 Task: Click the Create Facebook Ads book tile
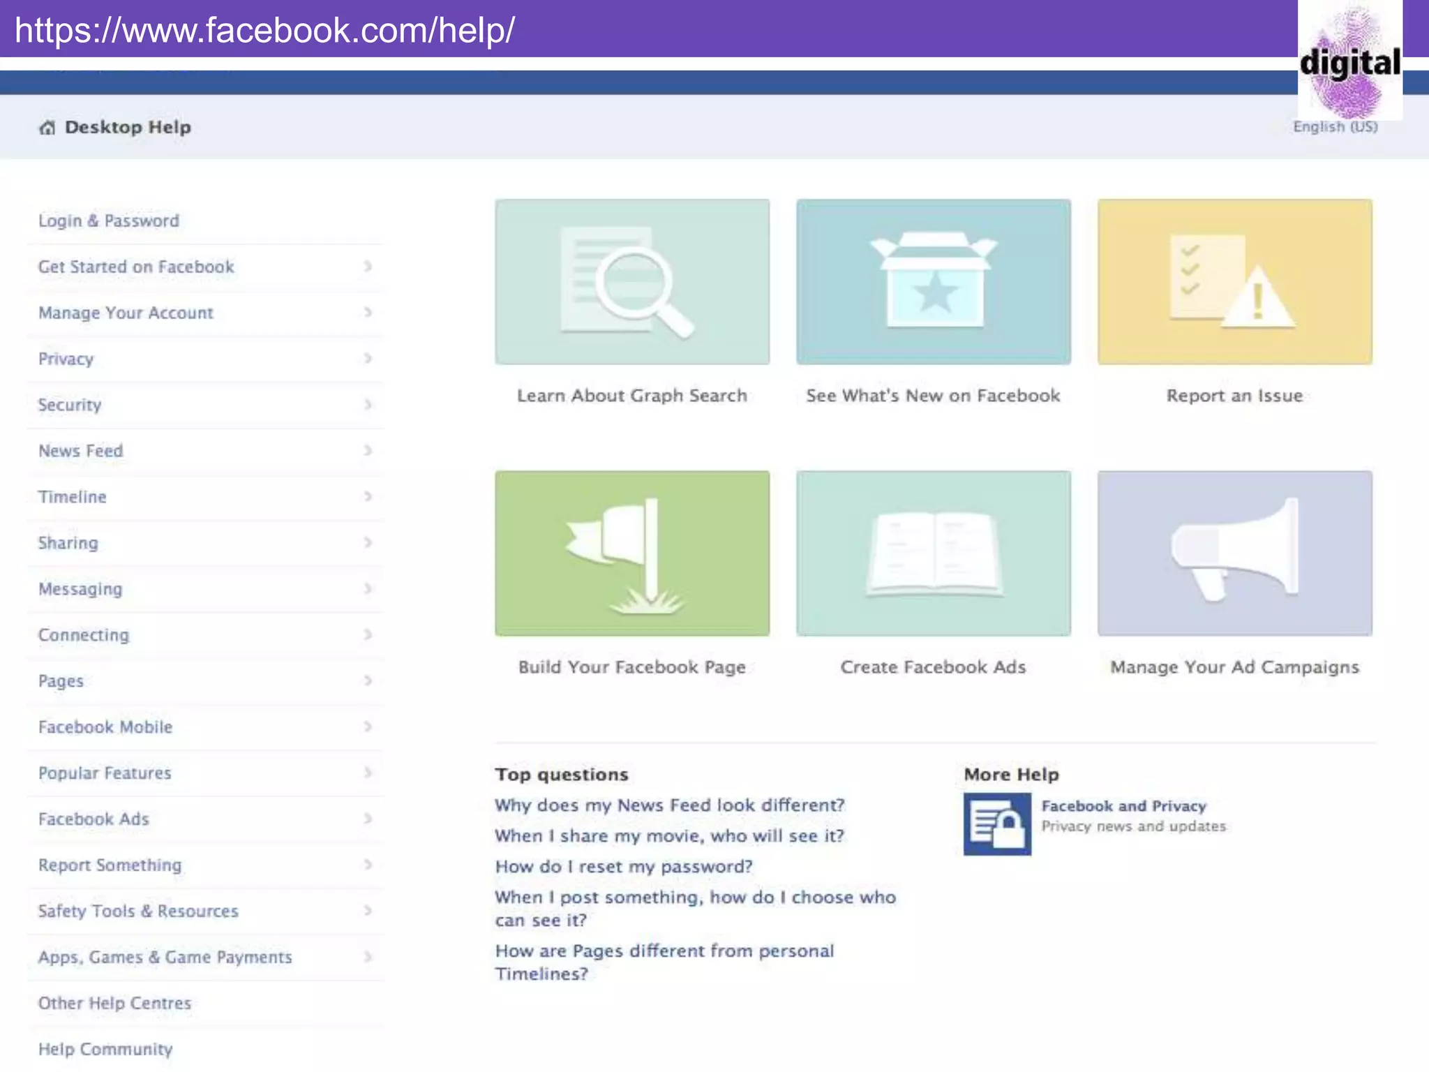[x=934, y=553]
